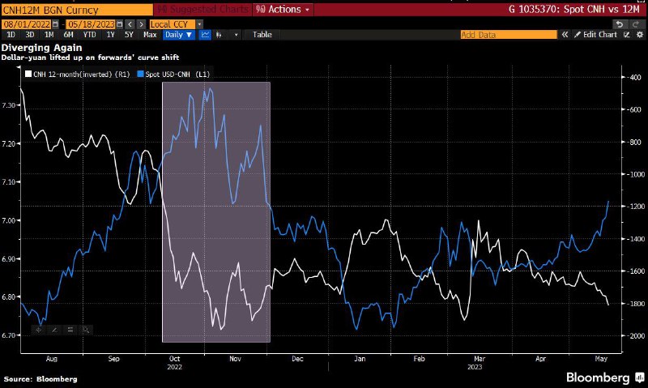
Task: Click the Add Data input field
Action: [509, 35]
